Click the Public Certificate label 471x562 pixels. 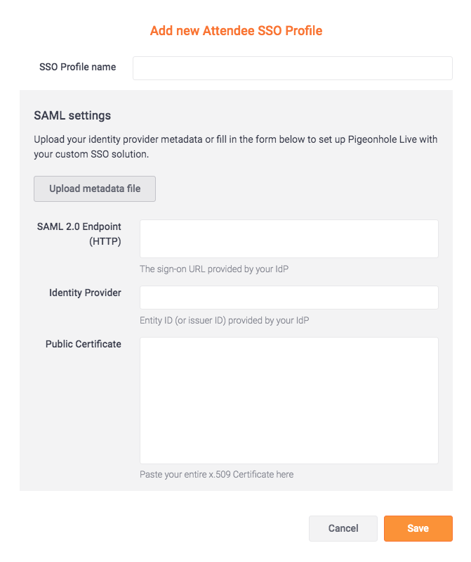[x=84, y=344]
